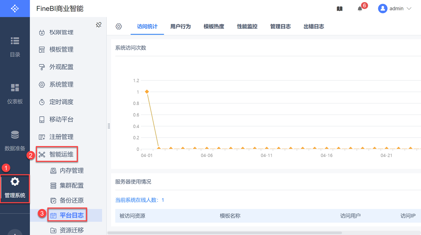Expand the admin user dropdown

[395, 9]
